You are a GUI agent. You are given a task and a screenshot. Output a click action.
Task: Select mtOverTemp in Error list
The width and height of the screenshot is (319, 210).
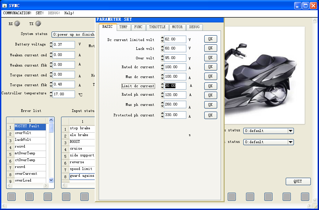[30, 154]
